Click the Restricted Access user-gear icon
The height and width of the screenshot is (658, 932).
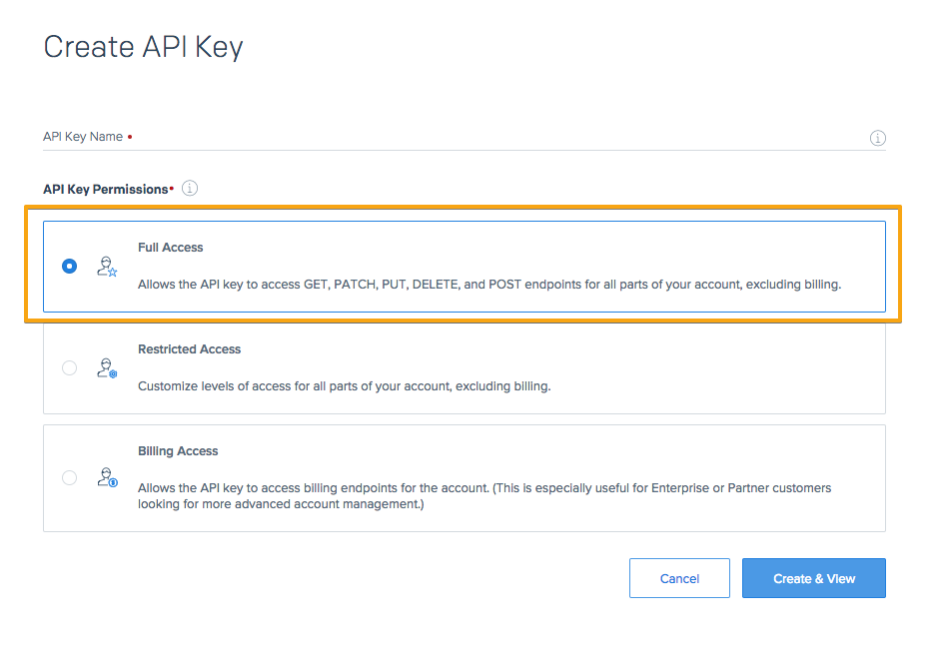point(107,367)
